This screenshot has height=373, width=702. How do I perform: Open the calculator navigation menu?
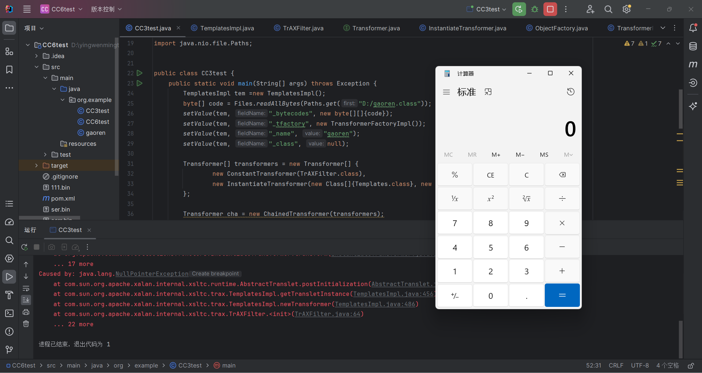[446, 92]
